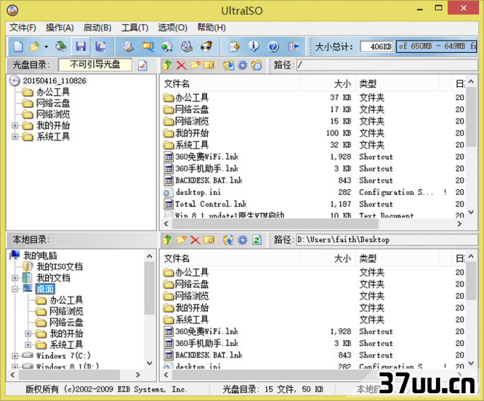Collapse the 桌面 node in local tree
Image resolution: width=484 pixels, height=401 pixels.
[x=15, y=289]
